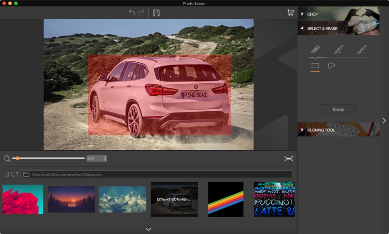Viewport: 389px width, 234px height.
Task: Collapse the right side panel chevron
Action: [384, 120]
